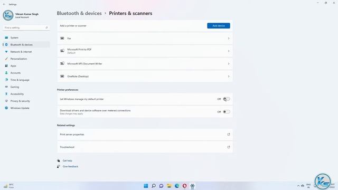
Task: Open Time & language settings
Action: (26, 80)
